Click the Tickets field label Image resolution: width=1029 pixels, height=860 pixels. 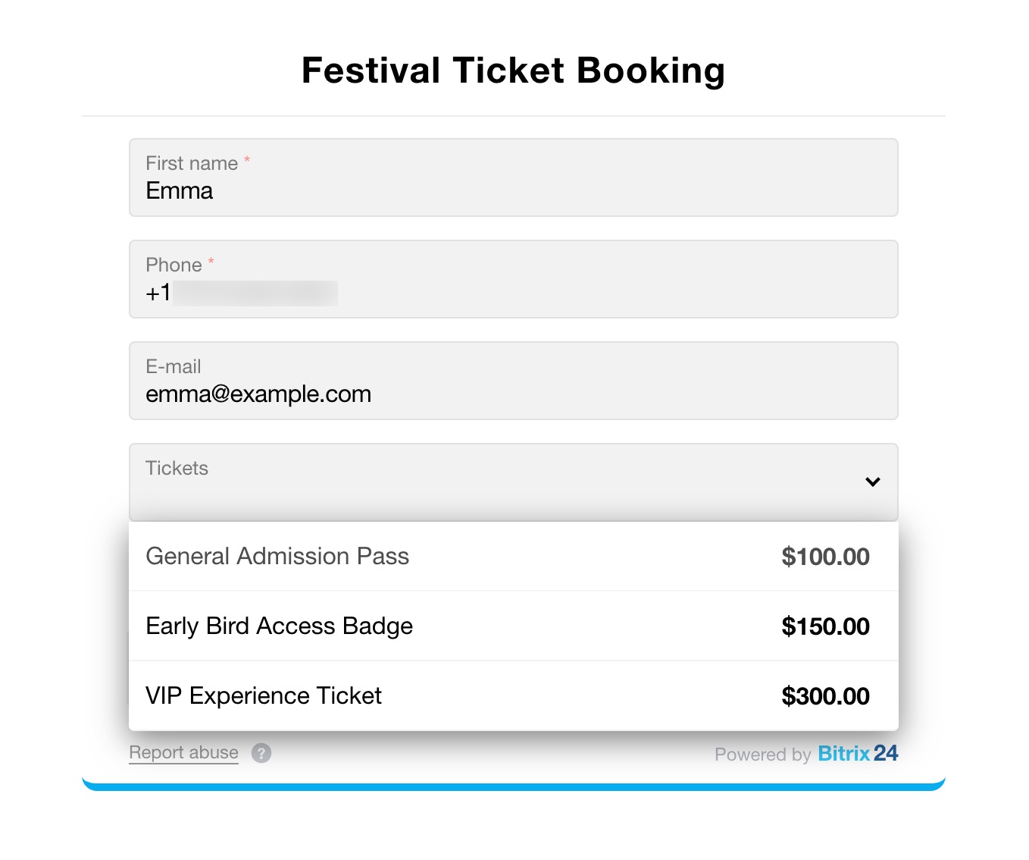click(x=177, y=468)
